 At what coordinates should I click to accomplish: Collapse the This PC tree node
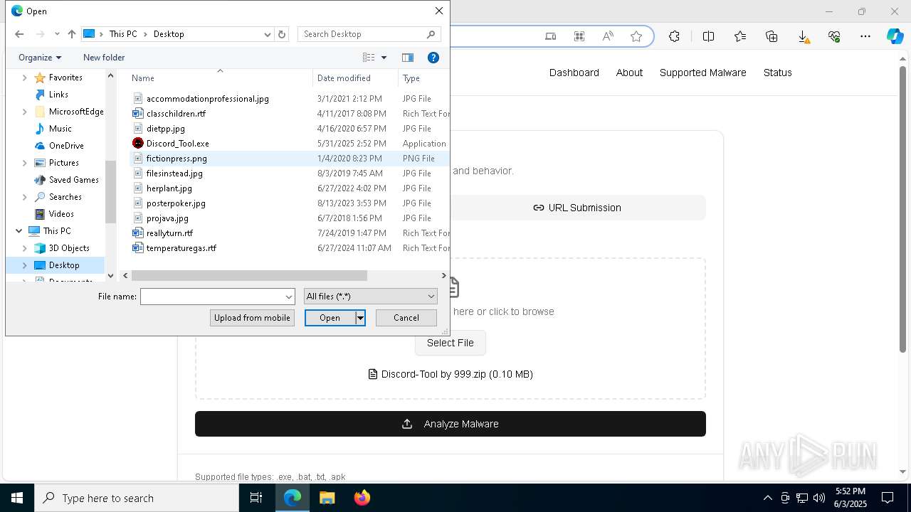19,231
